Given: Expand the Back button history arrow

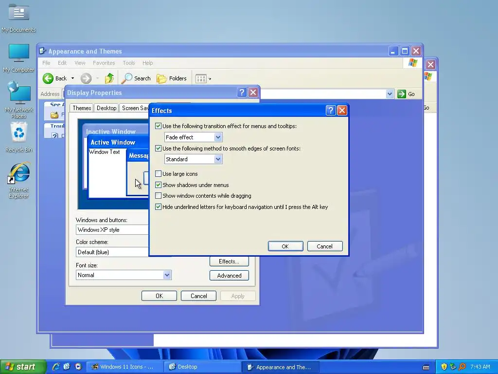Looking at the screenshot, I should 73,78.
